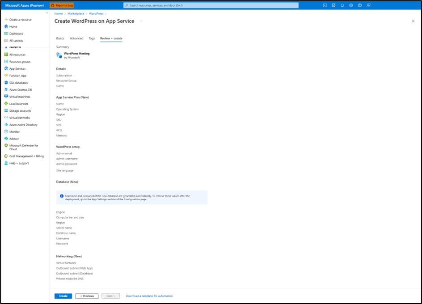Screen dimensions: 422x304
Task: Click the Server name label
Action: 64,228
